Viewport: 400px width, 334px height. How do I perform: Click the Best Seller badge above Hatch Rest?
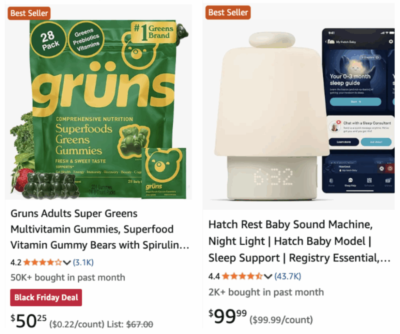(228, 12)
